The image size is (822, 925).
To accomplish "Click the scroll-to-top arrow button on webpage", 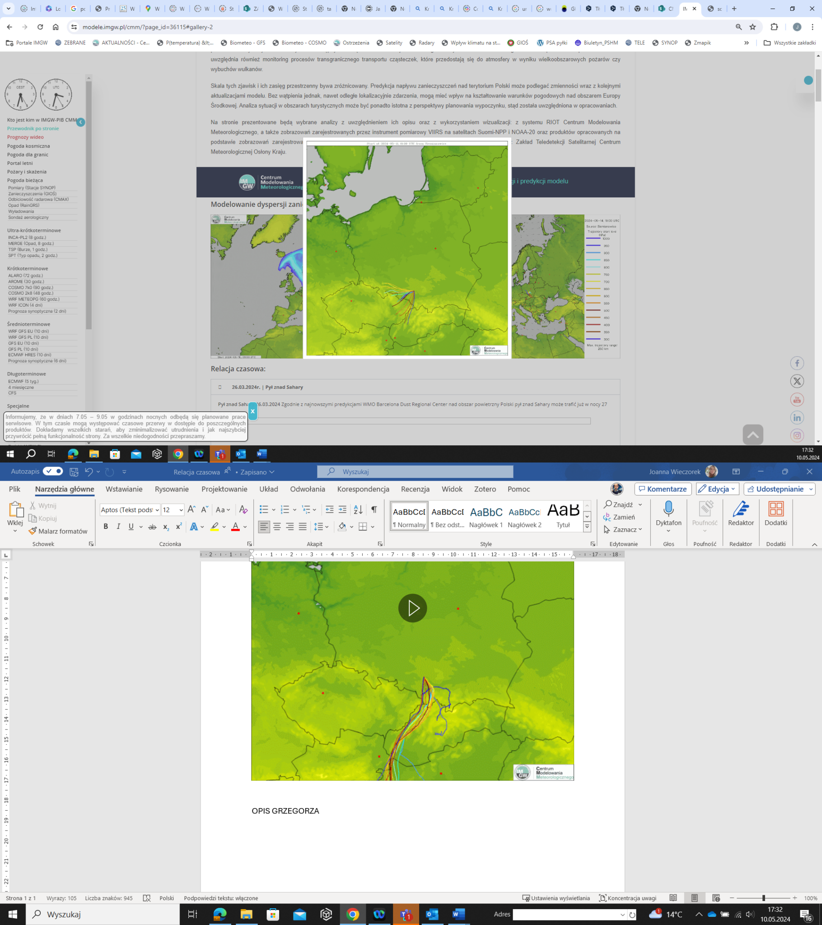I will click(x=753, y=434).
